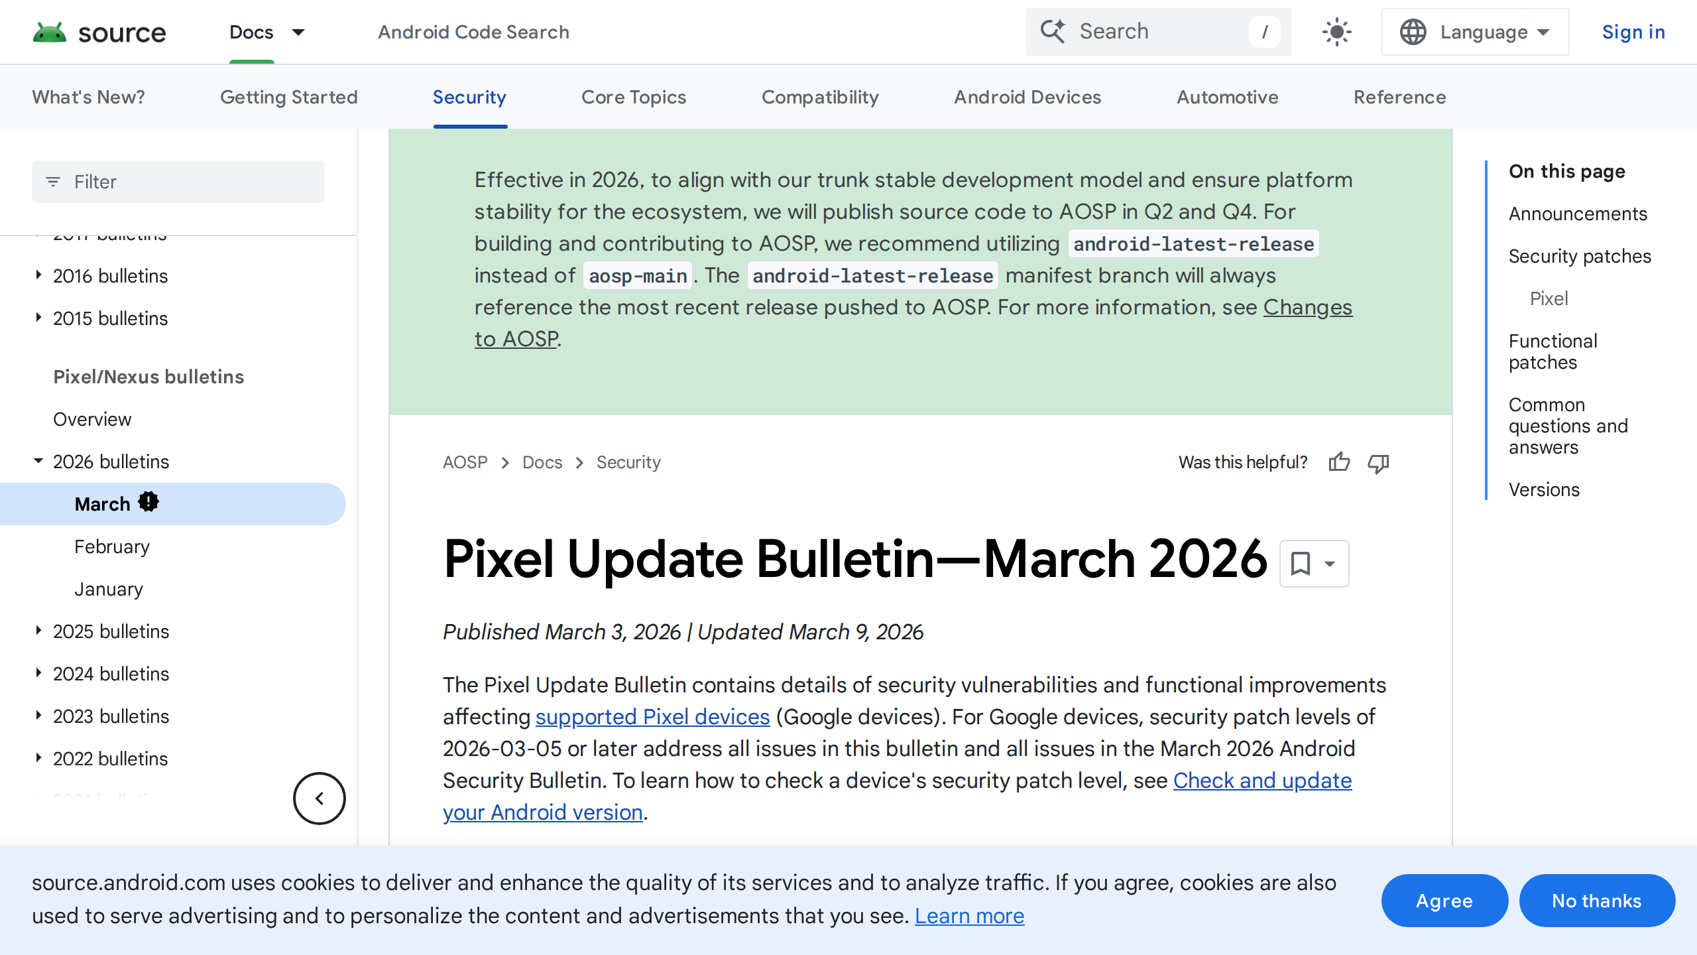Open the Docs dropdown arrow
Screen dimensions: 1697x955
(x=298, y=32)
